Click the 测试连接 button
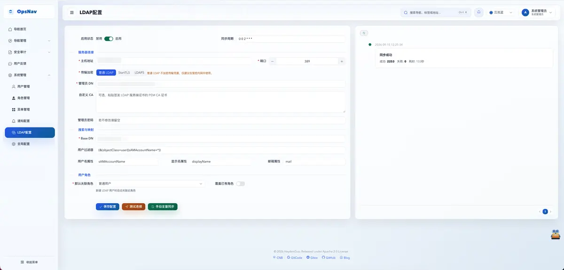 click(133, 206)
